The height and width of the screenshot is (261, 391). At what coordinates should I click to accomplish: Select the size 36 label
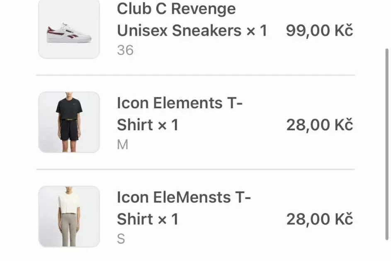click(125, 50)
